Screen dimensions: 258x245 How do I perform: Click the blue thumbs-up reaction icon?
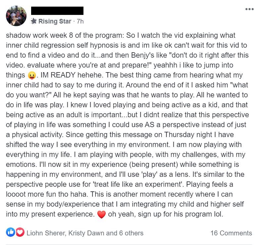(11, 232)
